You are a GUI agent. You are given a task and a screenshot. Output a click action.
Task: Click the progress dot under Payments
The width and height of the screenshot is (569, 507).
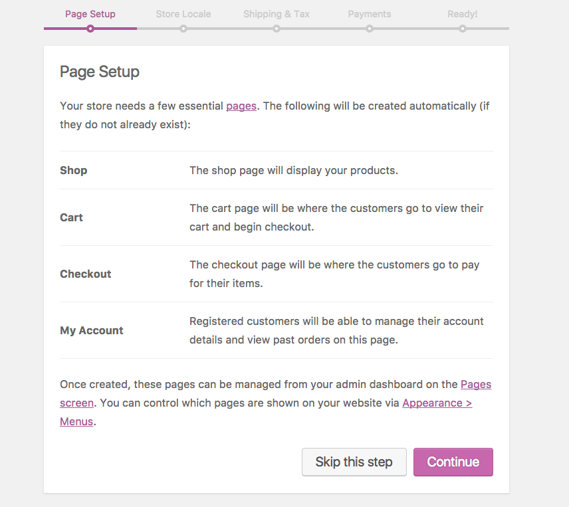click(x=370, y=29)
